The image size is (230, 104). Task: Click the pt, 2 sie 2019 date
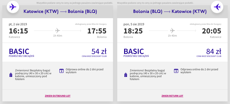(x=18, y=24)
